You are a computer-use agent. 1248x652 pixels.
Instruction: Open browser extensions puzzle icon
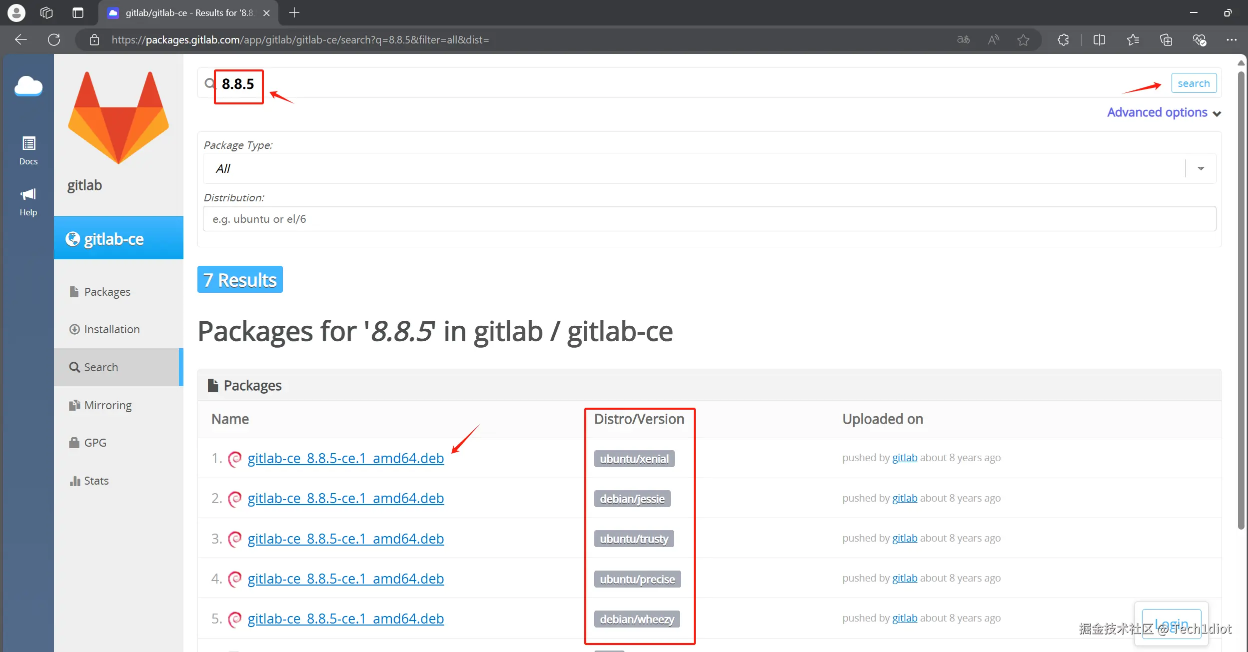pos(1063,39)
